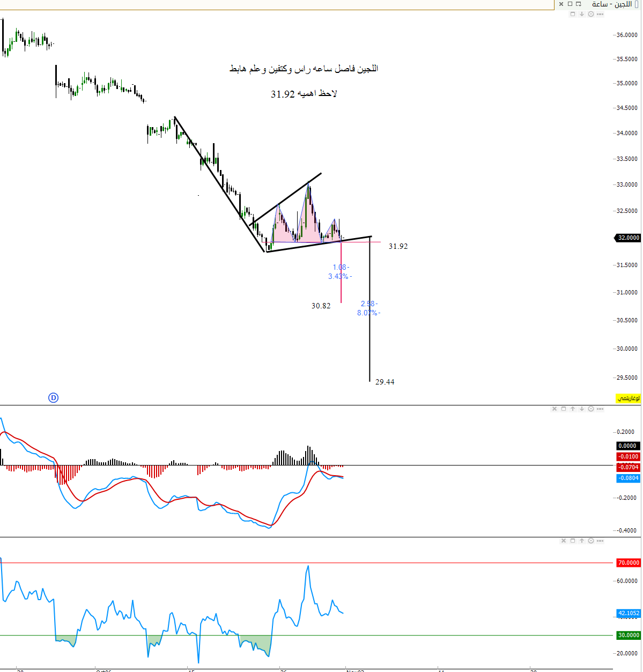This screenshot has height=672, width=643.
Task: Open MACD panel settings gear
Action: [x=591, y=409]
